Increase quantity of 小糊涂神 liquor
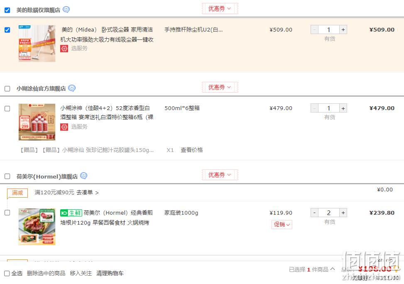The image size is (404, 284). click(343, 108)
